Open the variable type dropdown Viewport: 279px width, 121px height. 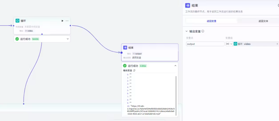point(229,44)
